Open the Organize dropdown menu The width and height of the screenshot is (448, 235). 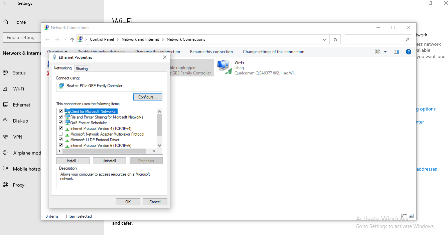[x=57, y=51]
